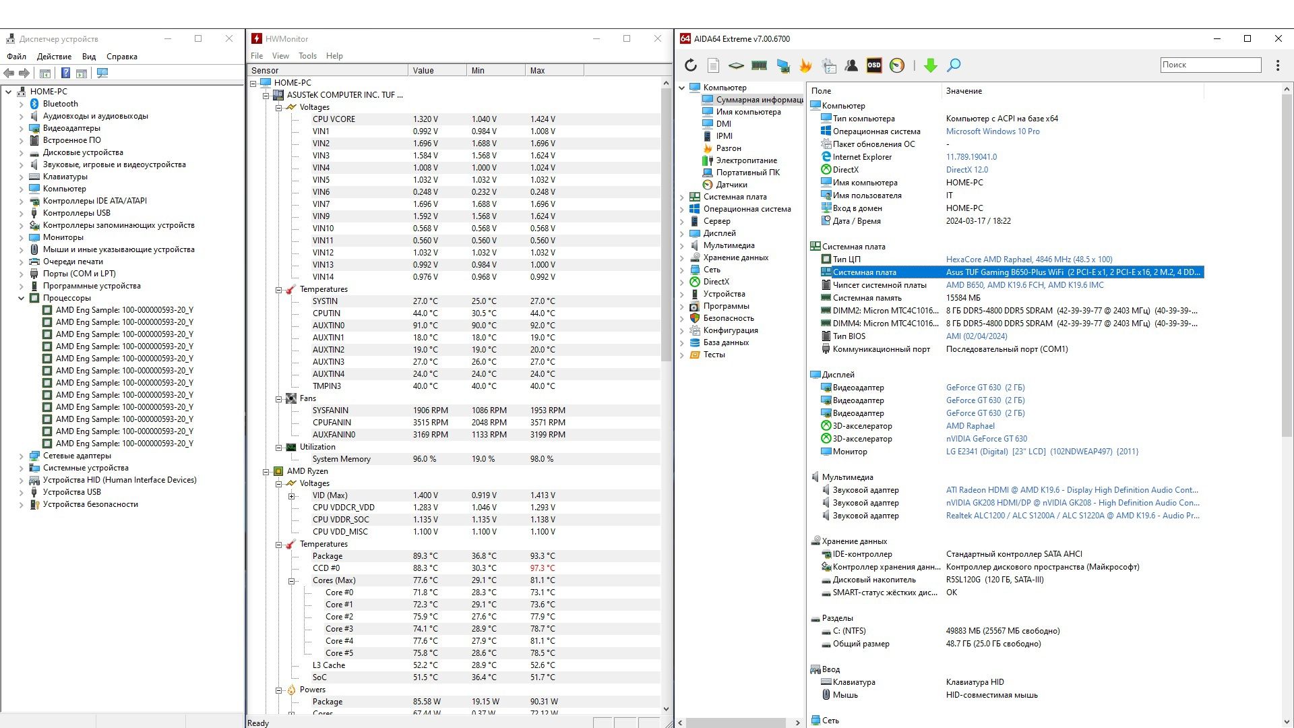Click Forward arrow in Device Manager toolbar
This screenshot has height=728, width=1294.
point(24,73)
